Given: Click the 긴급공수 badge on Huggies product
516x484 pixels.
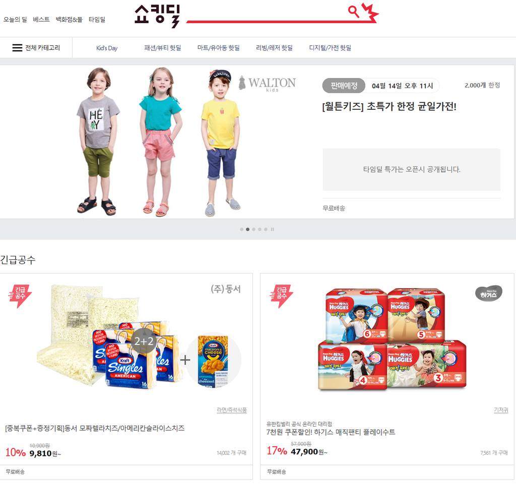Looking at the screenshot, I should tap(281, 296).
